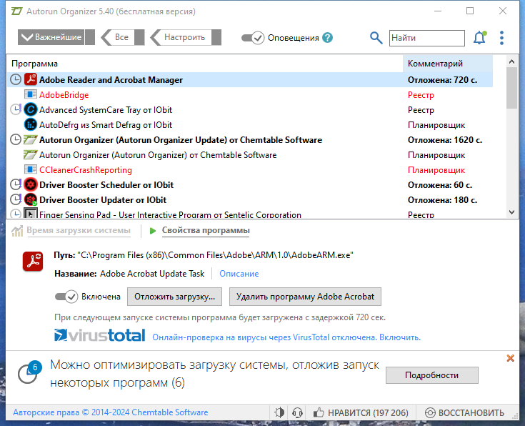This screenshot has width=525, height=426.
Task: Click the VirusTotal enable link text
Action: coord(286,337)
